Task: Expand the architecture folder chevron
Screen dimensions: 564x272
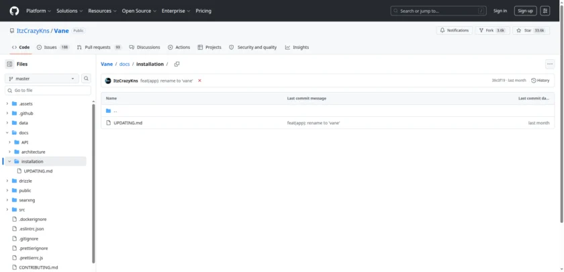Action: tap(9, 152)
